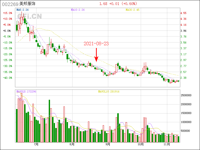Jump to the 8月 time axis label
The image size is (200, 150).
pos(72,144)
